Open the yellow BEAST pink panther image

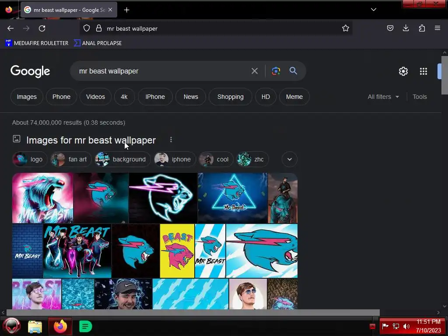(177, 251)
